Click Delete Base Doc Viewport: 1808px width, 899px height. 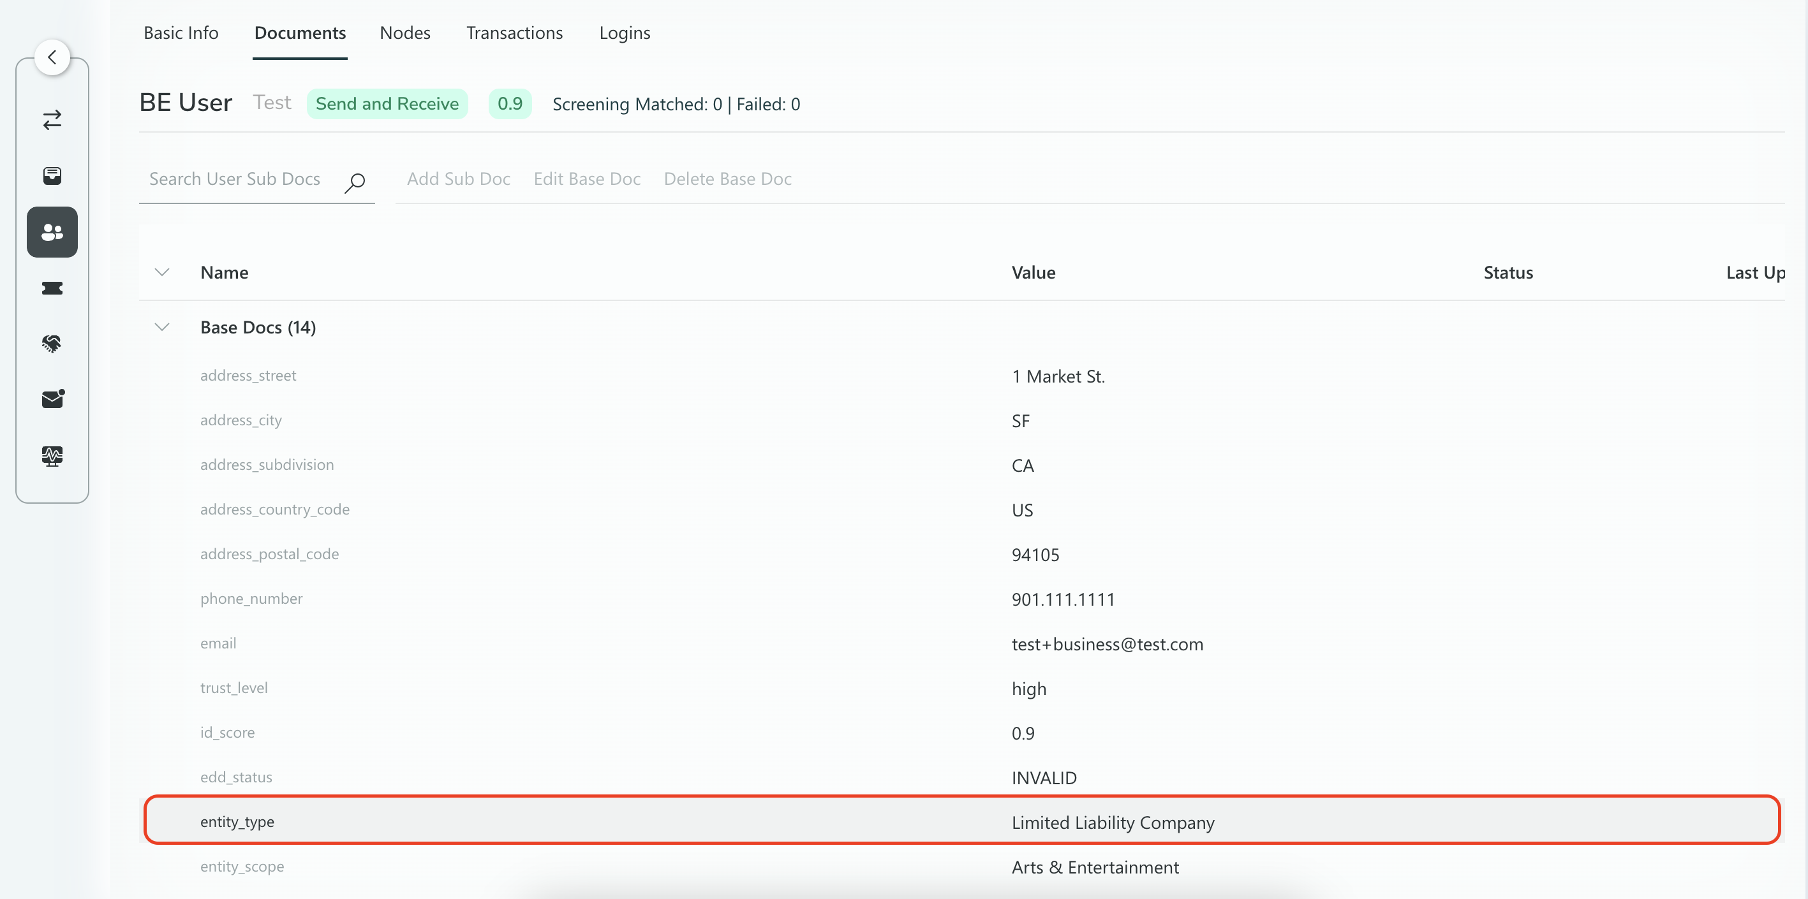[x=727, y=179]
